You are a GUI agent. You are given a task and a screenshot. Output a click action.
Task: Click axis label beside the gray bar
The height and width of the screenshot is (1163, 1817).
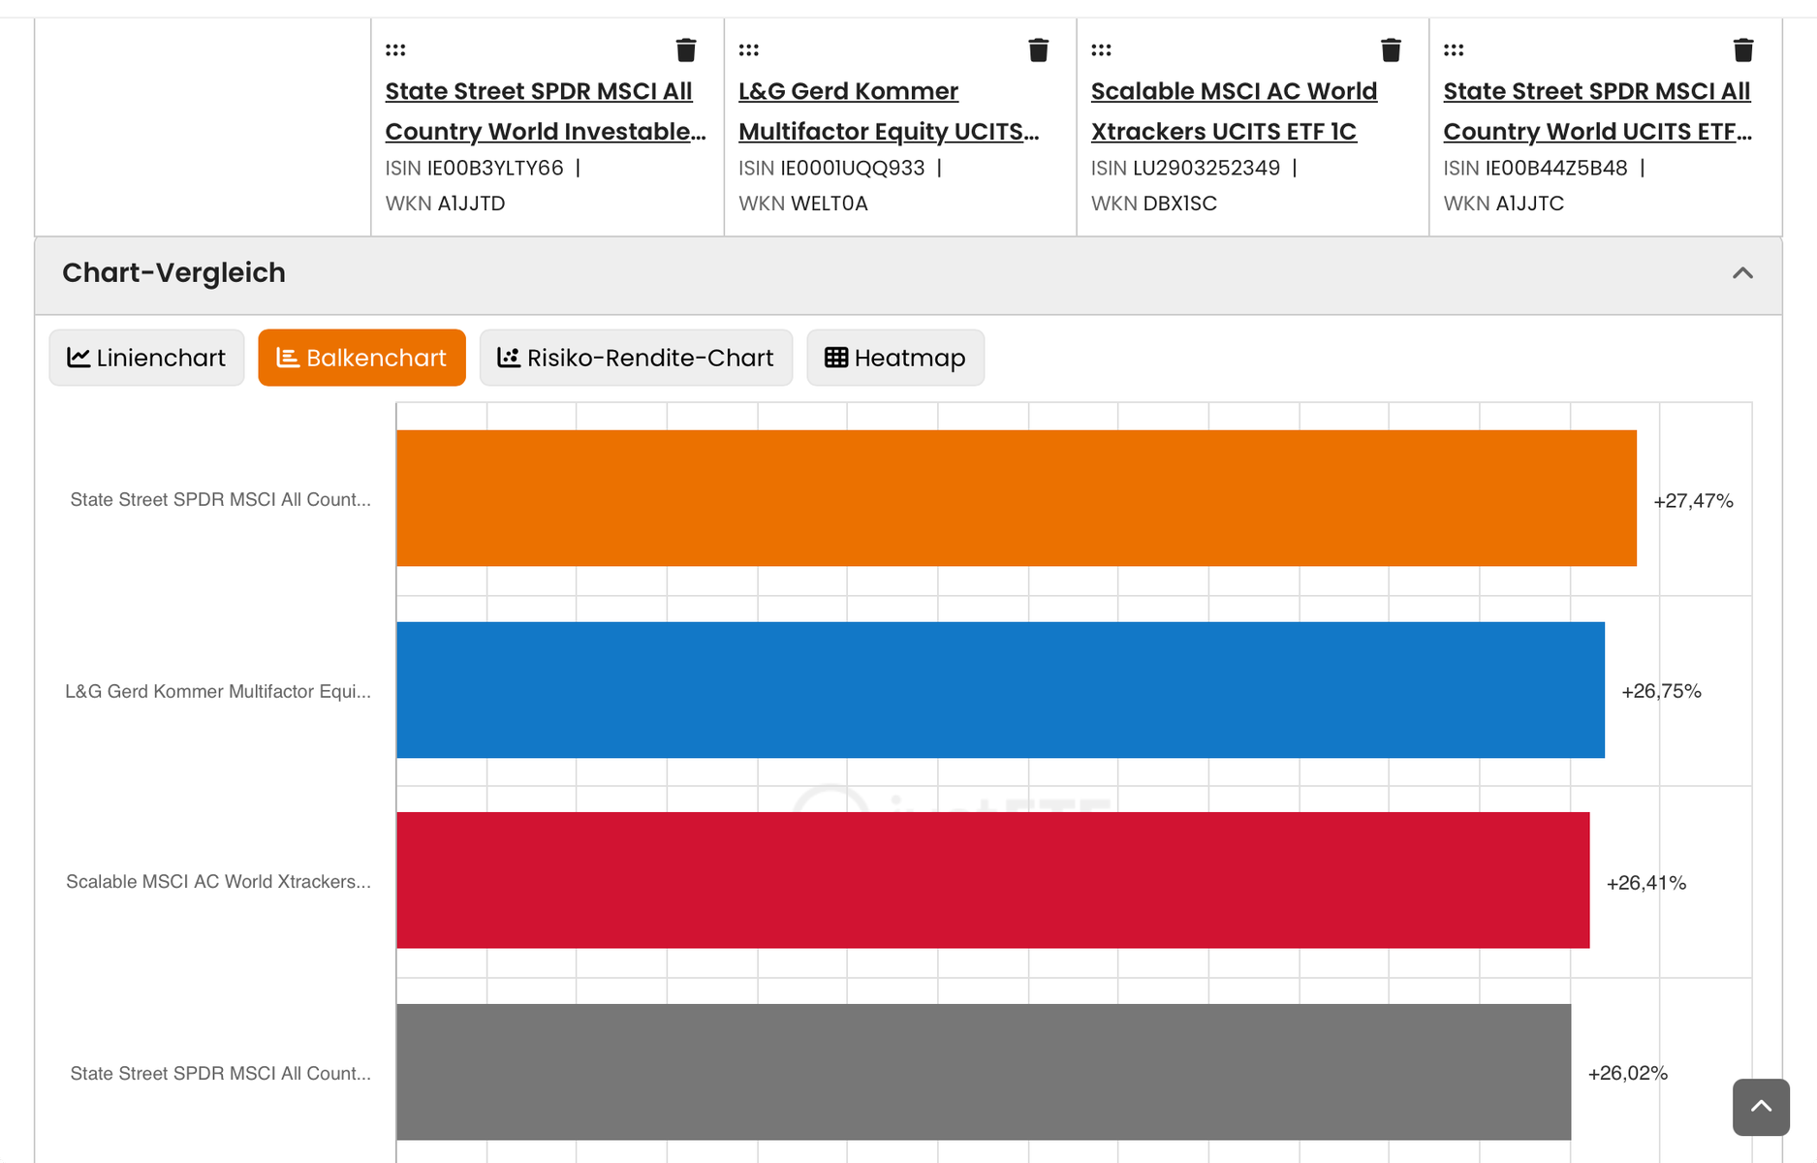[x=220, y=1074]
